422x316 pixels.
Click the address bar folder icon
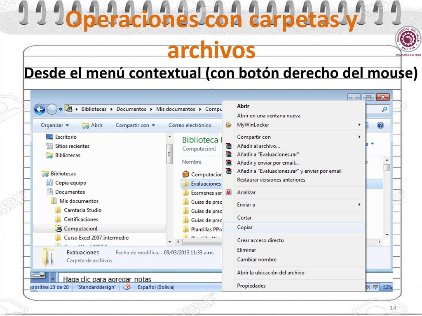(69, 109)
